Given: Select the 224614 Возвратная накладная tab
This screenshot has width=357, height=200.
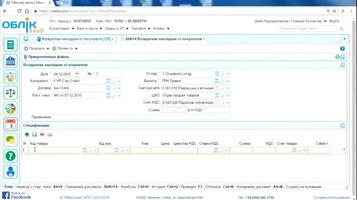Looking at the screenshot, I should pos(163,39).
